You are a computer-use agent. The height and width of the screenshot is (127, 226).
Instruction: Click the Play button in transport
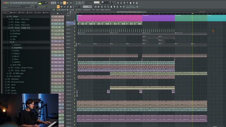coord(43,3)
